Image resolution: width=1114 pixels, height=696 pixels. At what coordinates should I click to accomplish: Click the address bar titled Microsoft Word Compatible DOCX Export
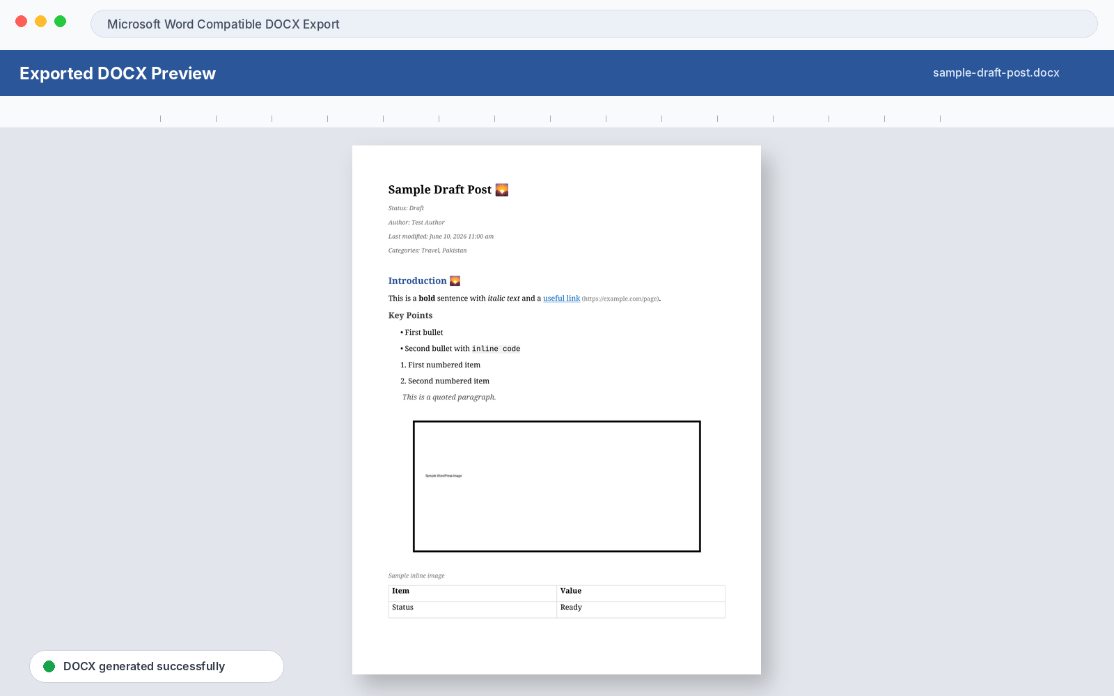[x=594, y=24]
